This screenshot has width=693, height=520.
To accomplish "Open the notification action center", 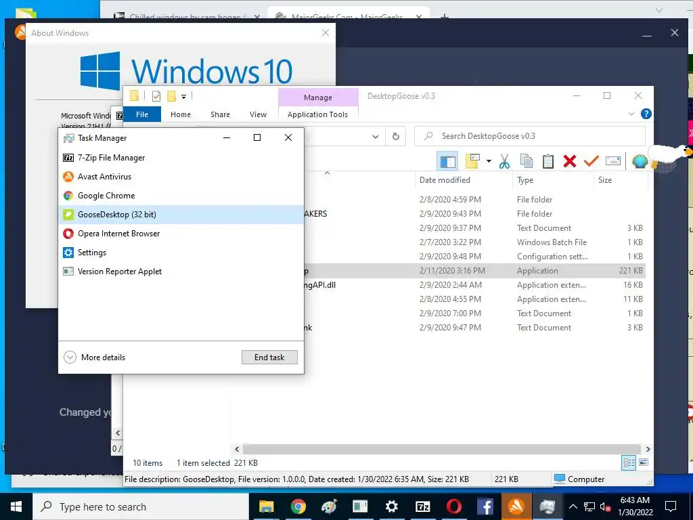I will 671,506.
